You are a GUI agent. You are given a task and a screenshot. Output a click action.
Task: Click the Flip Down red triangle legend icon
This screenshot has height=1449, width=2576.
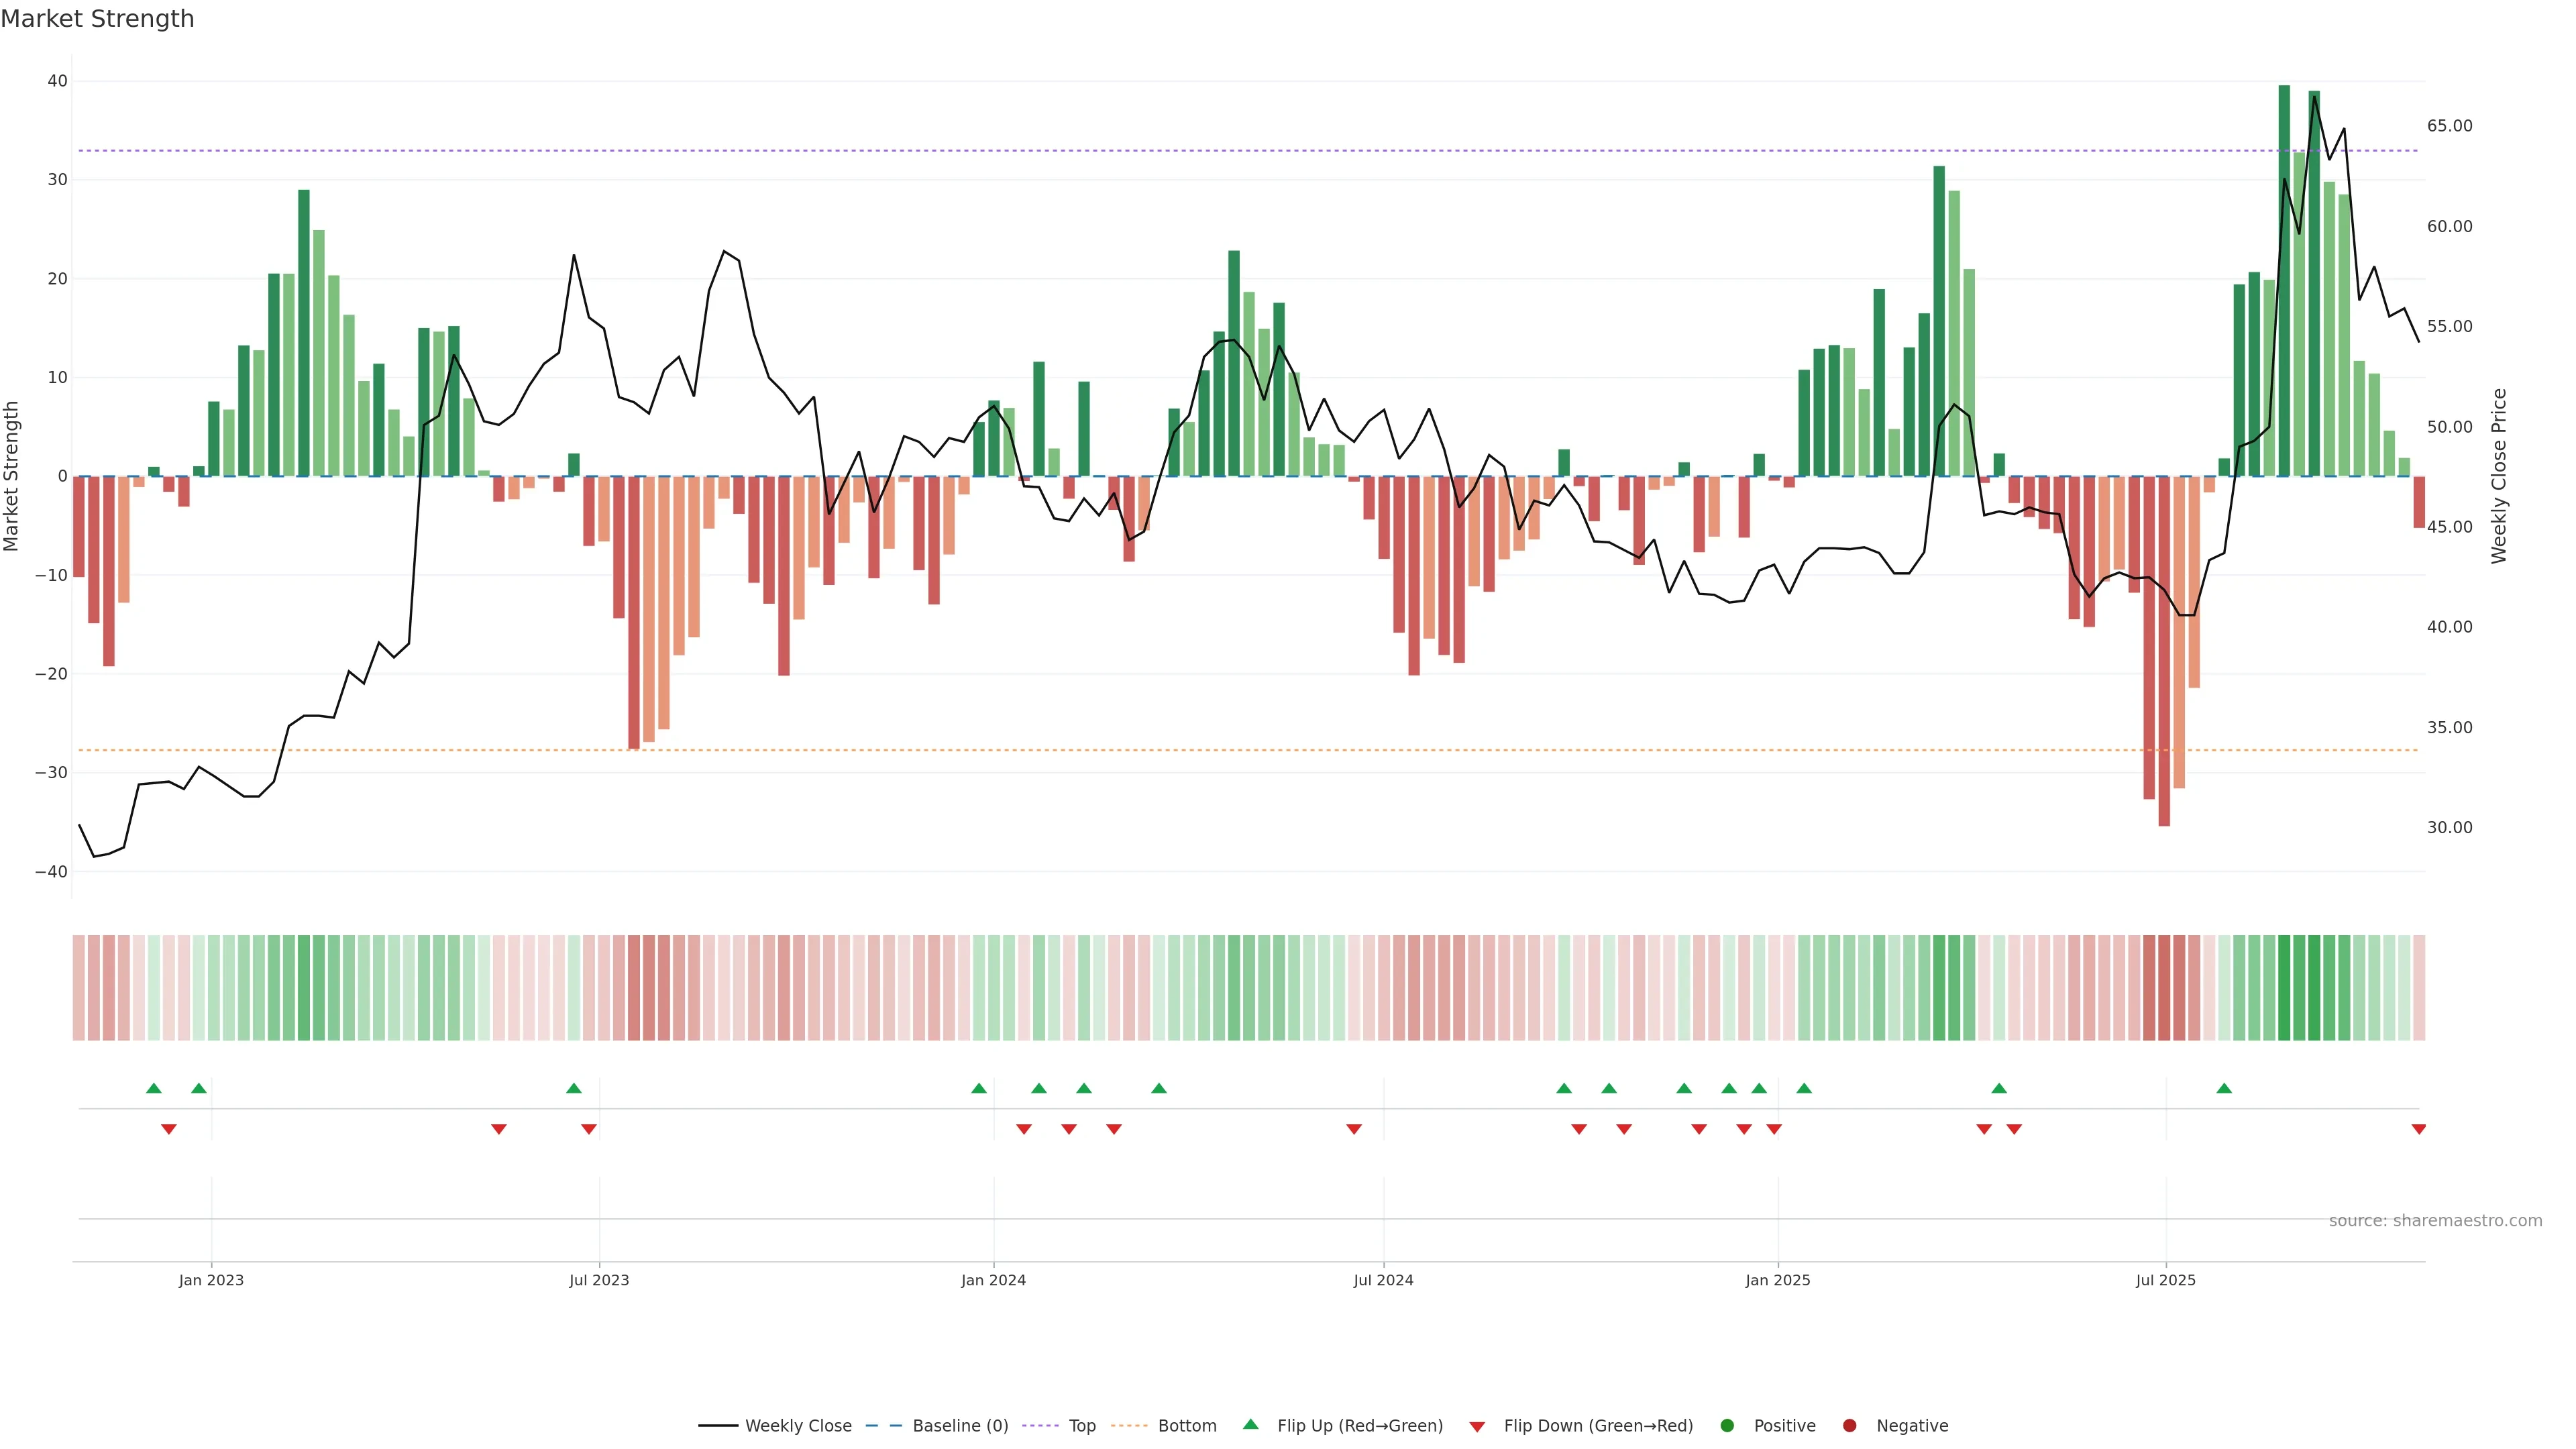(x=1477, y=1427)
